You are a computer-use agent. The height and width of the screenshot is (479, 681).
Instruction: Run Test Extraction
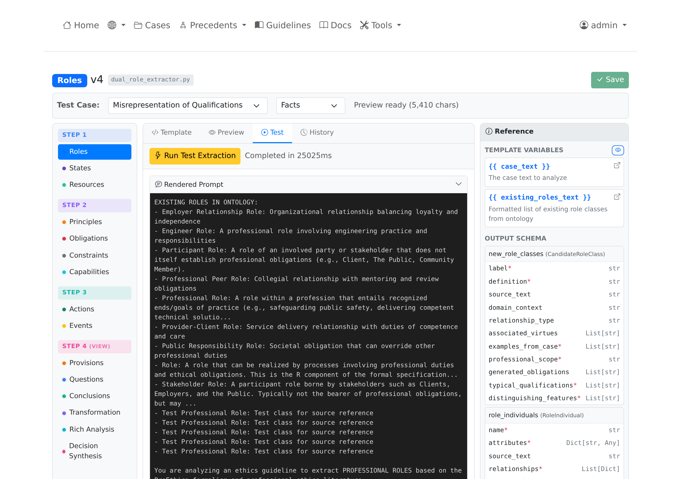point(195,156)
